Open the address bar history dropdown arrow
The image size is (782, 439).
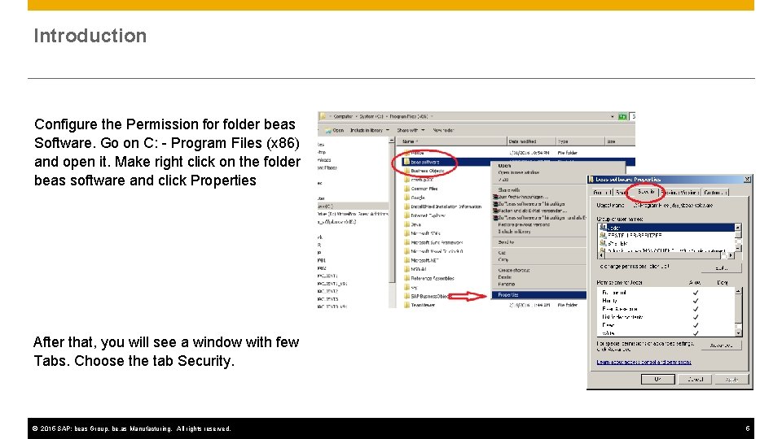click(x=613, y=116)
